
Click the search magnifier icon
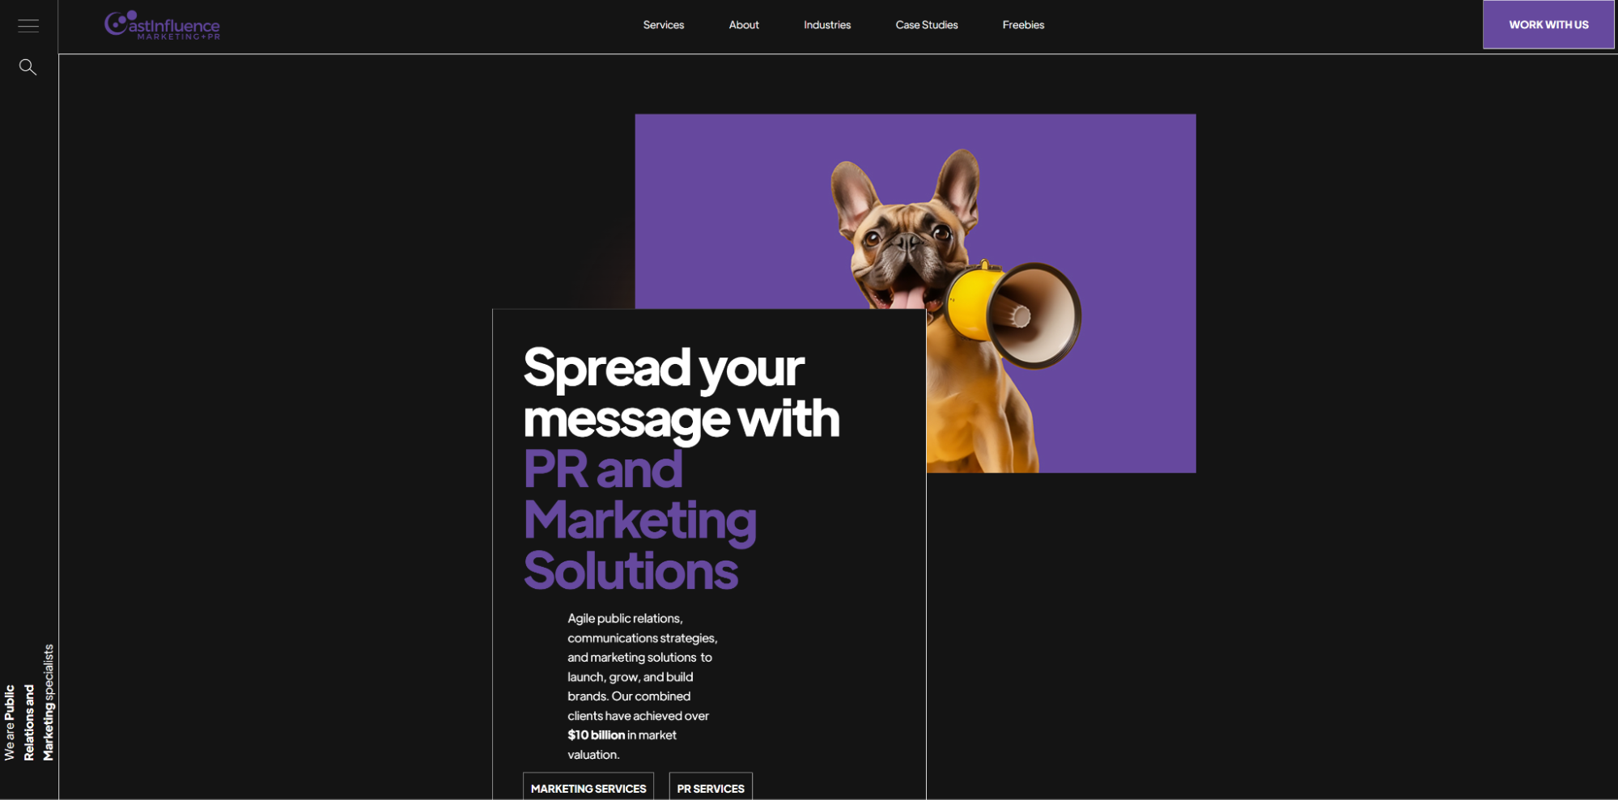coord(28,67)
